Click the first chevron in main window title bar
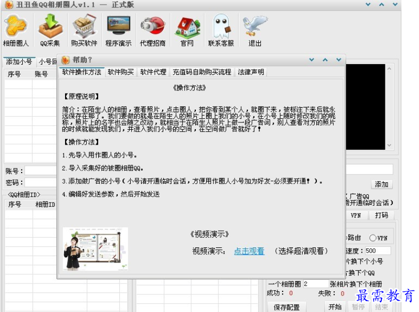 (x=368, y=5)
